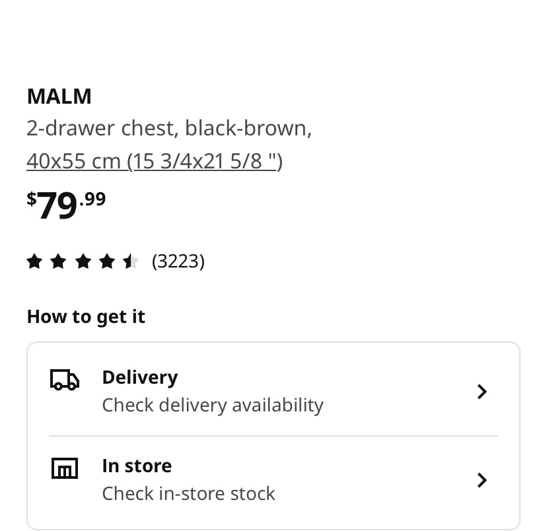
Task: Click the delivery truck icon
Action: click(x=65, y=380)
